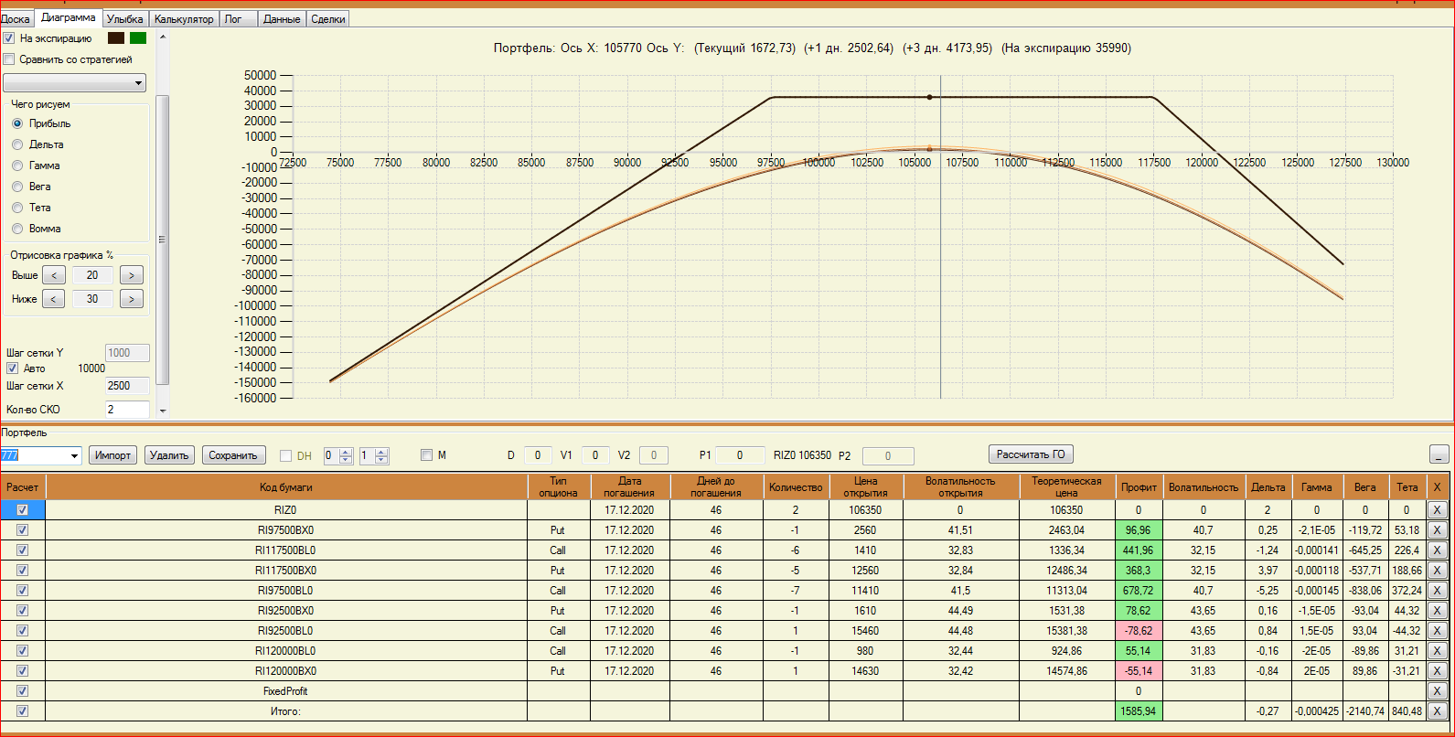The height and width of the screenshot is (737, 1455).
Task: Focus the 'Кол-во СКО' input field
Action: click(127, 410)
